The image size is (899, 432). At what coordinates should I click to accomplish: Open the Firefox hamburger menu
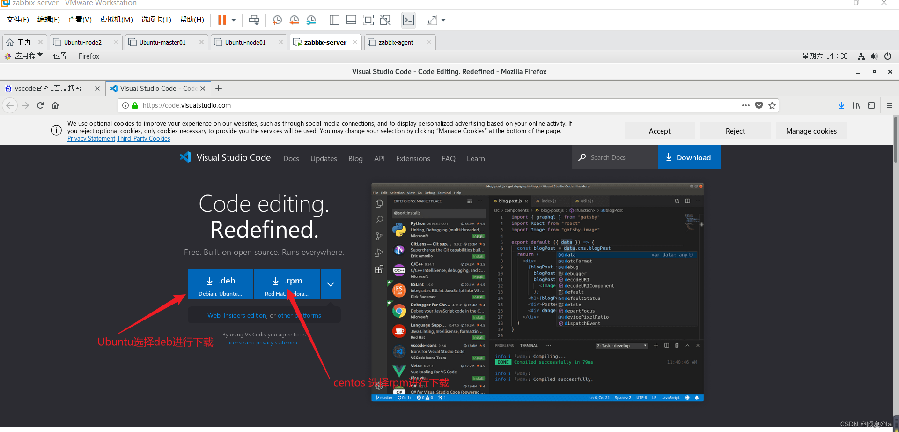pyautogui.click(x=890, y=105)
